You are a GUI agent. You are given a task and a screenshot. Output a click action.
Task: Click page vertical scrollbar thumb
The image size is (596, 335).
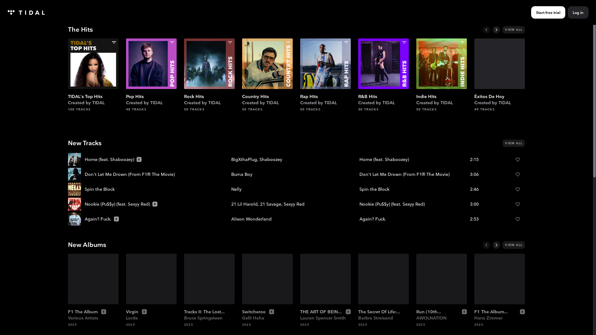coord(594,101)
